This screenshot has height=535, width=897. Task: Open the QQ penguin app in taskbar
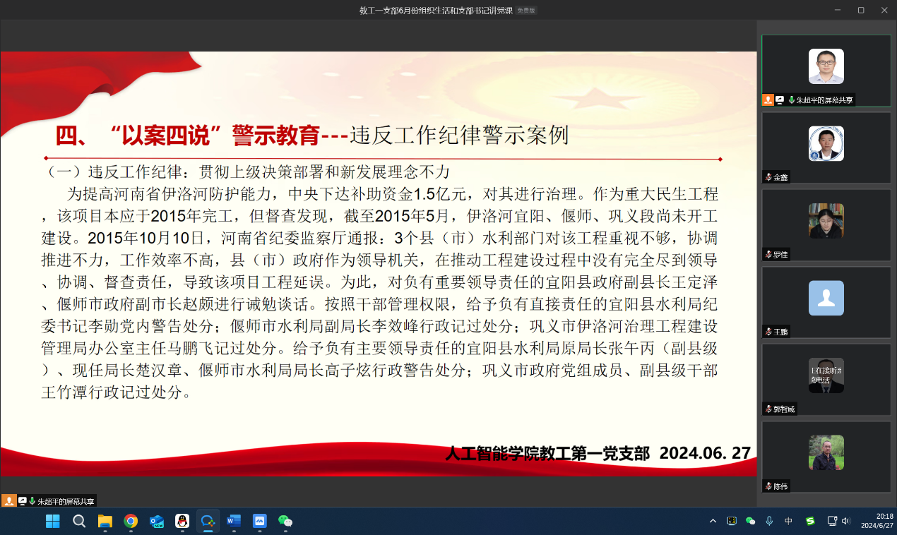[182, 522]
